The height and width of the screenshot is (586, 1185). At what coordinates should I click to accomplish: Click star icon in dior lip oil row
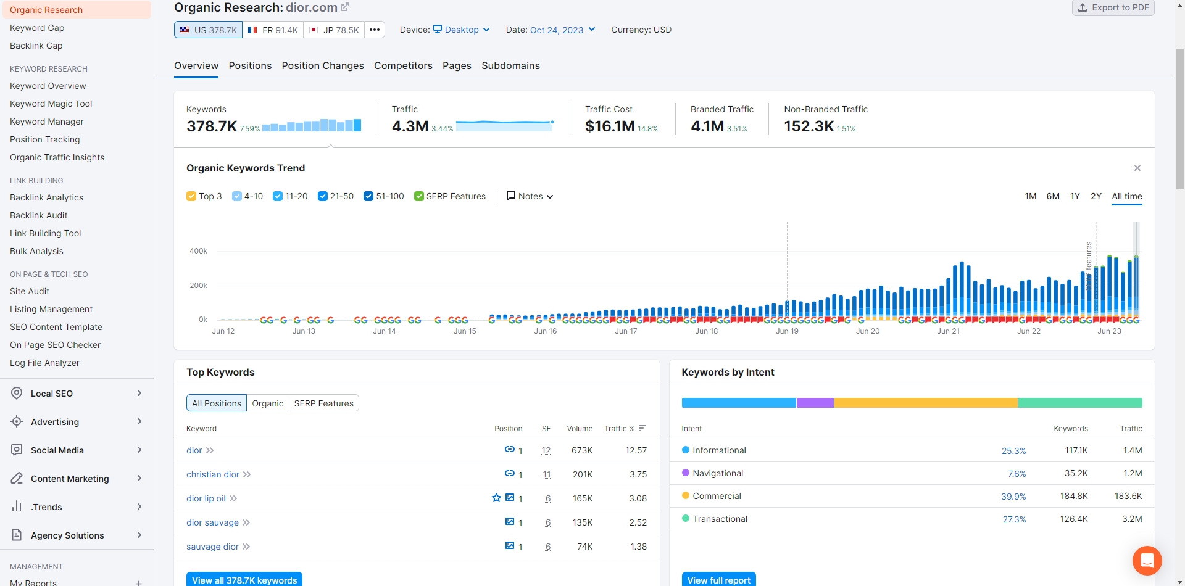496,498
